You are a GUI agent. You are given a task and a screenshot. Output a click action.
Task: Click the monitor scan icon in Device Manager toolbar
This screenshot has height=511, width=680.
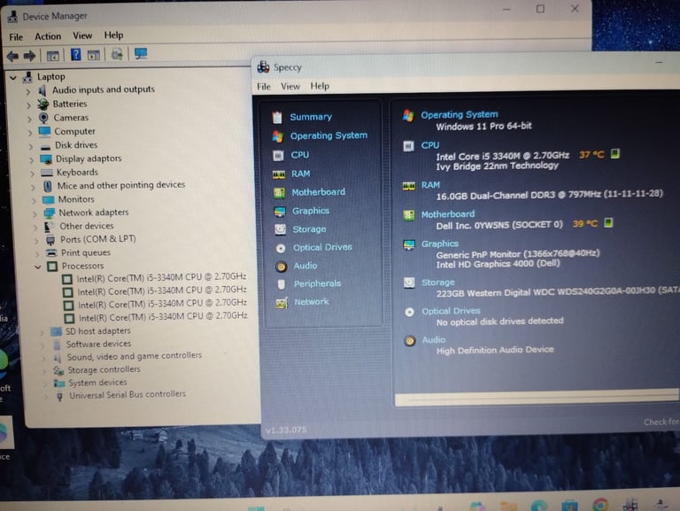point(141,54)
